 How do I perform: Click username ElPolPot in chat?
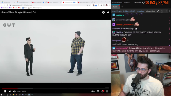pos(119,32)
